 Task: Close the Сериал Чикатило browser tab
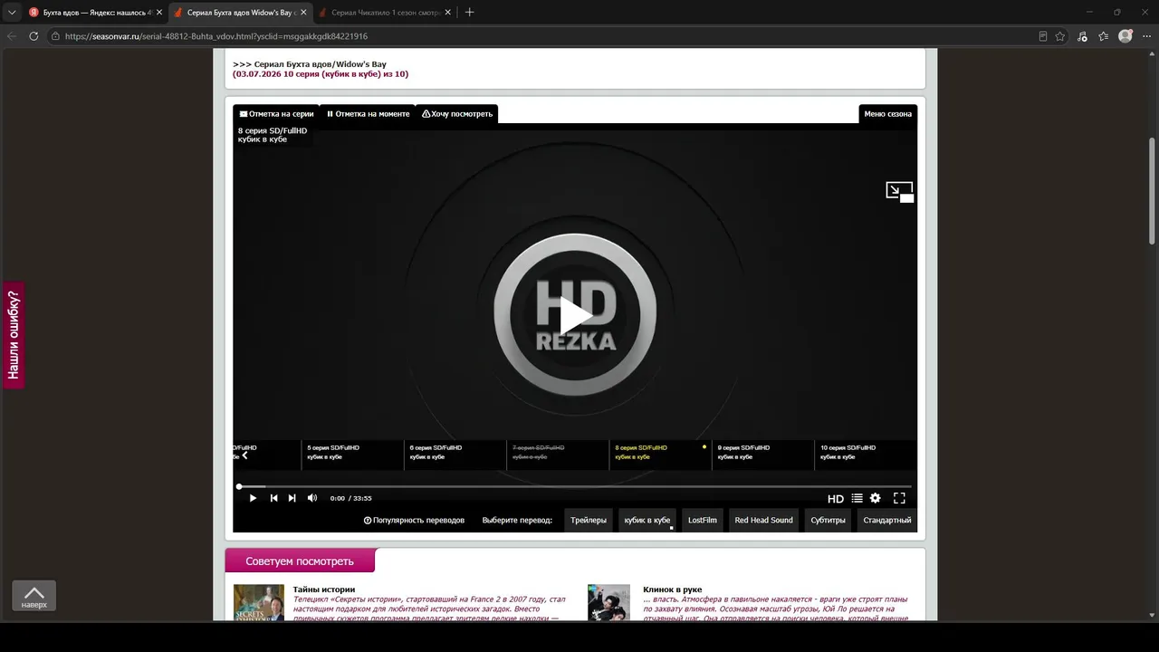[x=447, y=13]
